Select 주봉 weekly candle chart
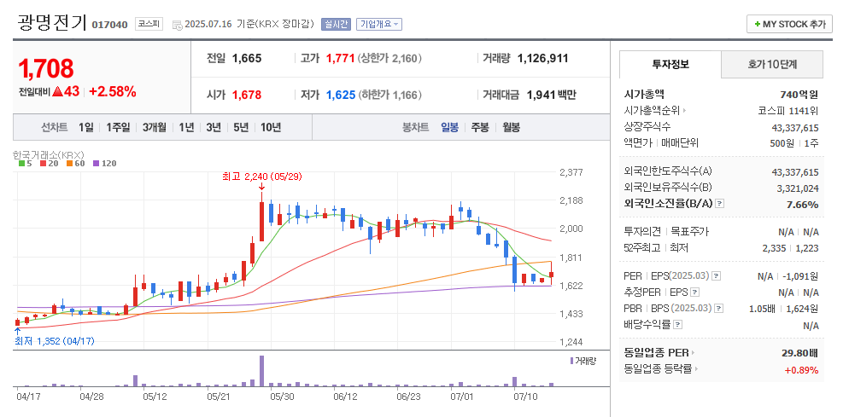This screenshot has width=849, height=417. (480, 128)
